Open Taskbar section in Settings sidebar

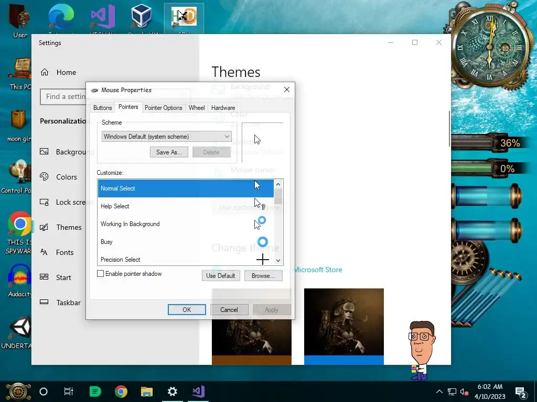[x=68, y=303]
